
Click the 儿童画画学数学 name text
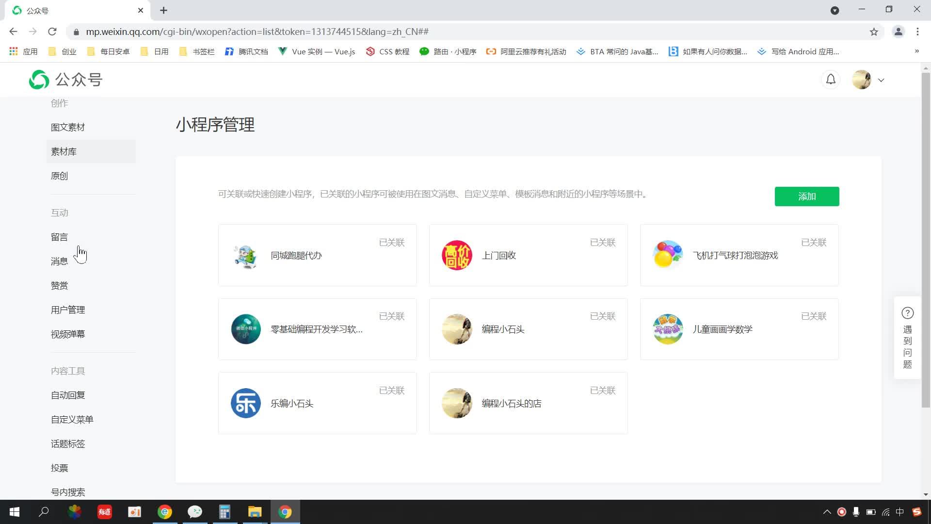point(722,329)
